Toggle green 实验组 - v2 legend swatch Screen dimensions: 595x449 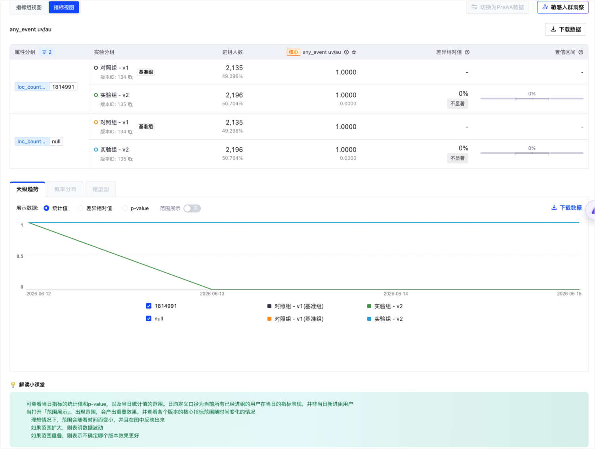coord(369,306)
